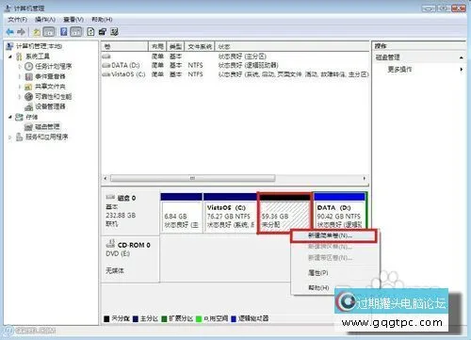471x340 pixels.
Task: Click the 磁盘管理 header in Actions pane
Action: [419, 57]
